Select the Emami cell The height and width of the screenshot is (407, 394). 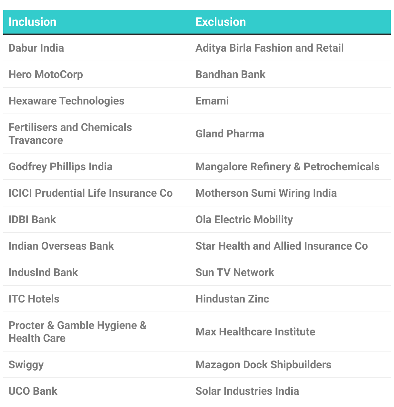tap(212, 101)
